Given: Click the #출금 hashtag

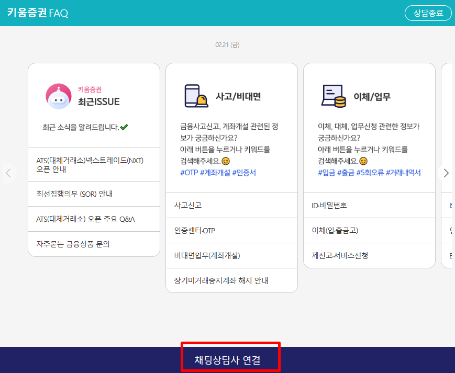Looking at the screenshot, I should point(346,173).
